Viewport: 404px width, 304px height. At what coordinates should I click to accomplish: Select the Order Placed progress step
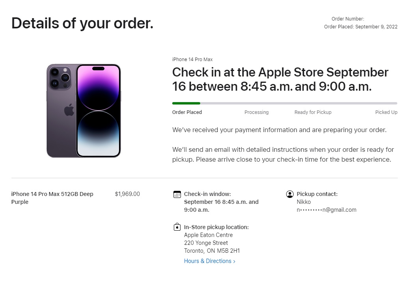tap(187, 112)
